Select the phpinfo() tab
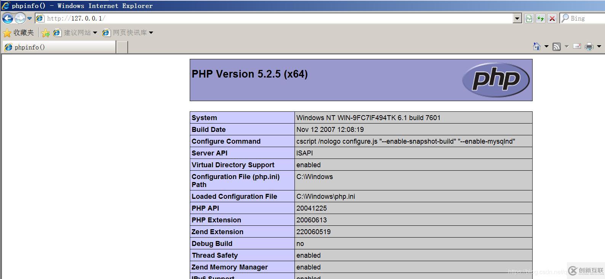Image resolution: width=605 pixels, height=279 pixels. point(59,47)
